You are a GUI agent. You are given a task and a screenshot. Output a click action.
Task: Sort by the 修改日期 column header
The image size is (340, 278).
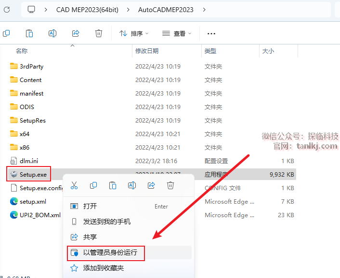[x=147, y=51]
